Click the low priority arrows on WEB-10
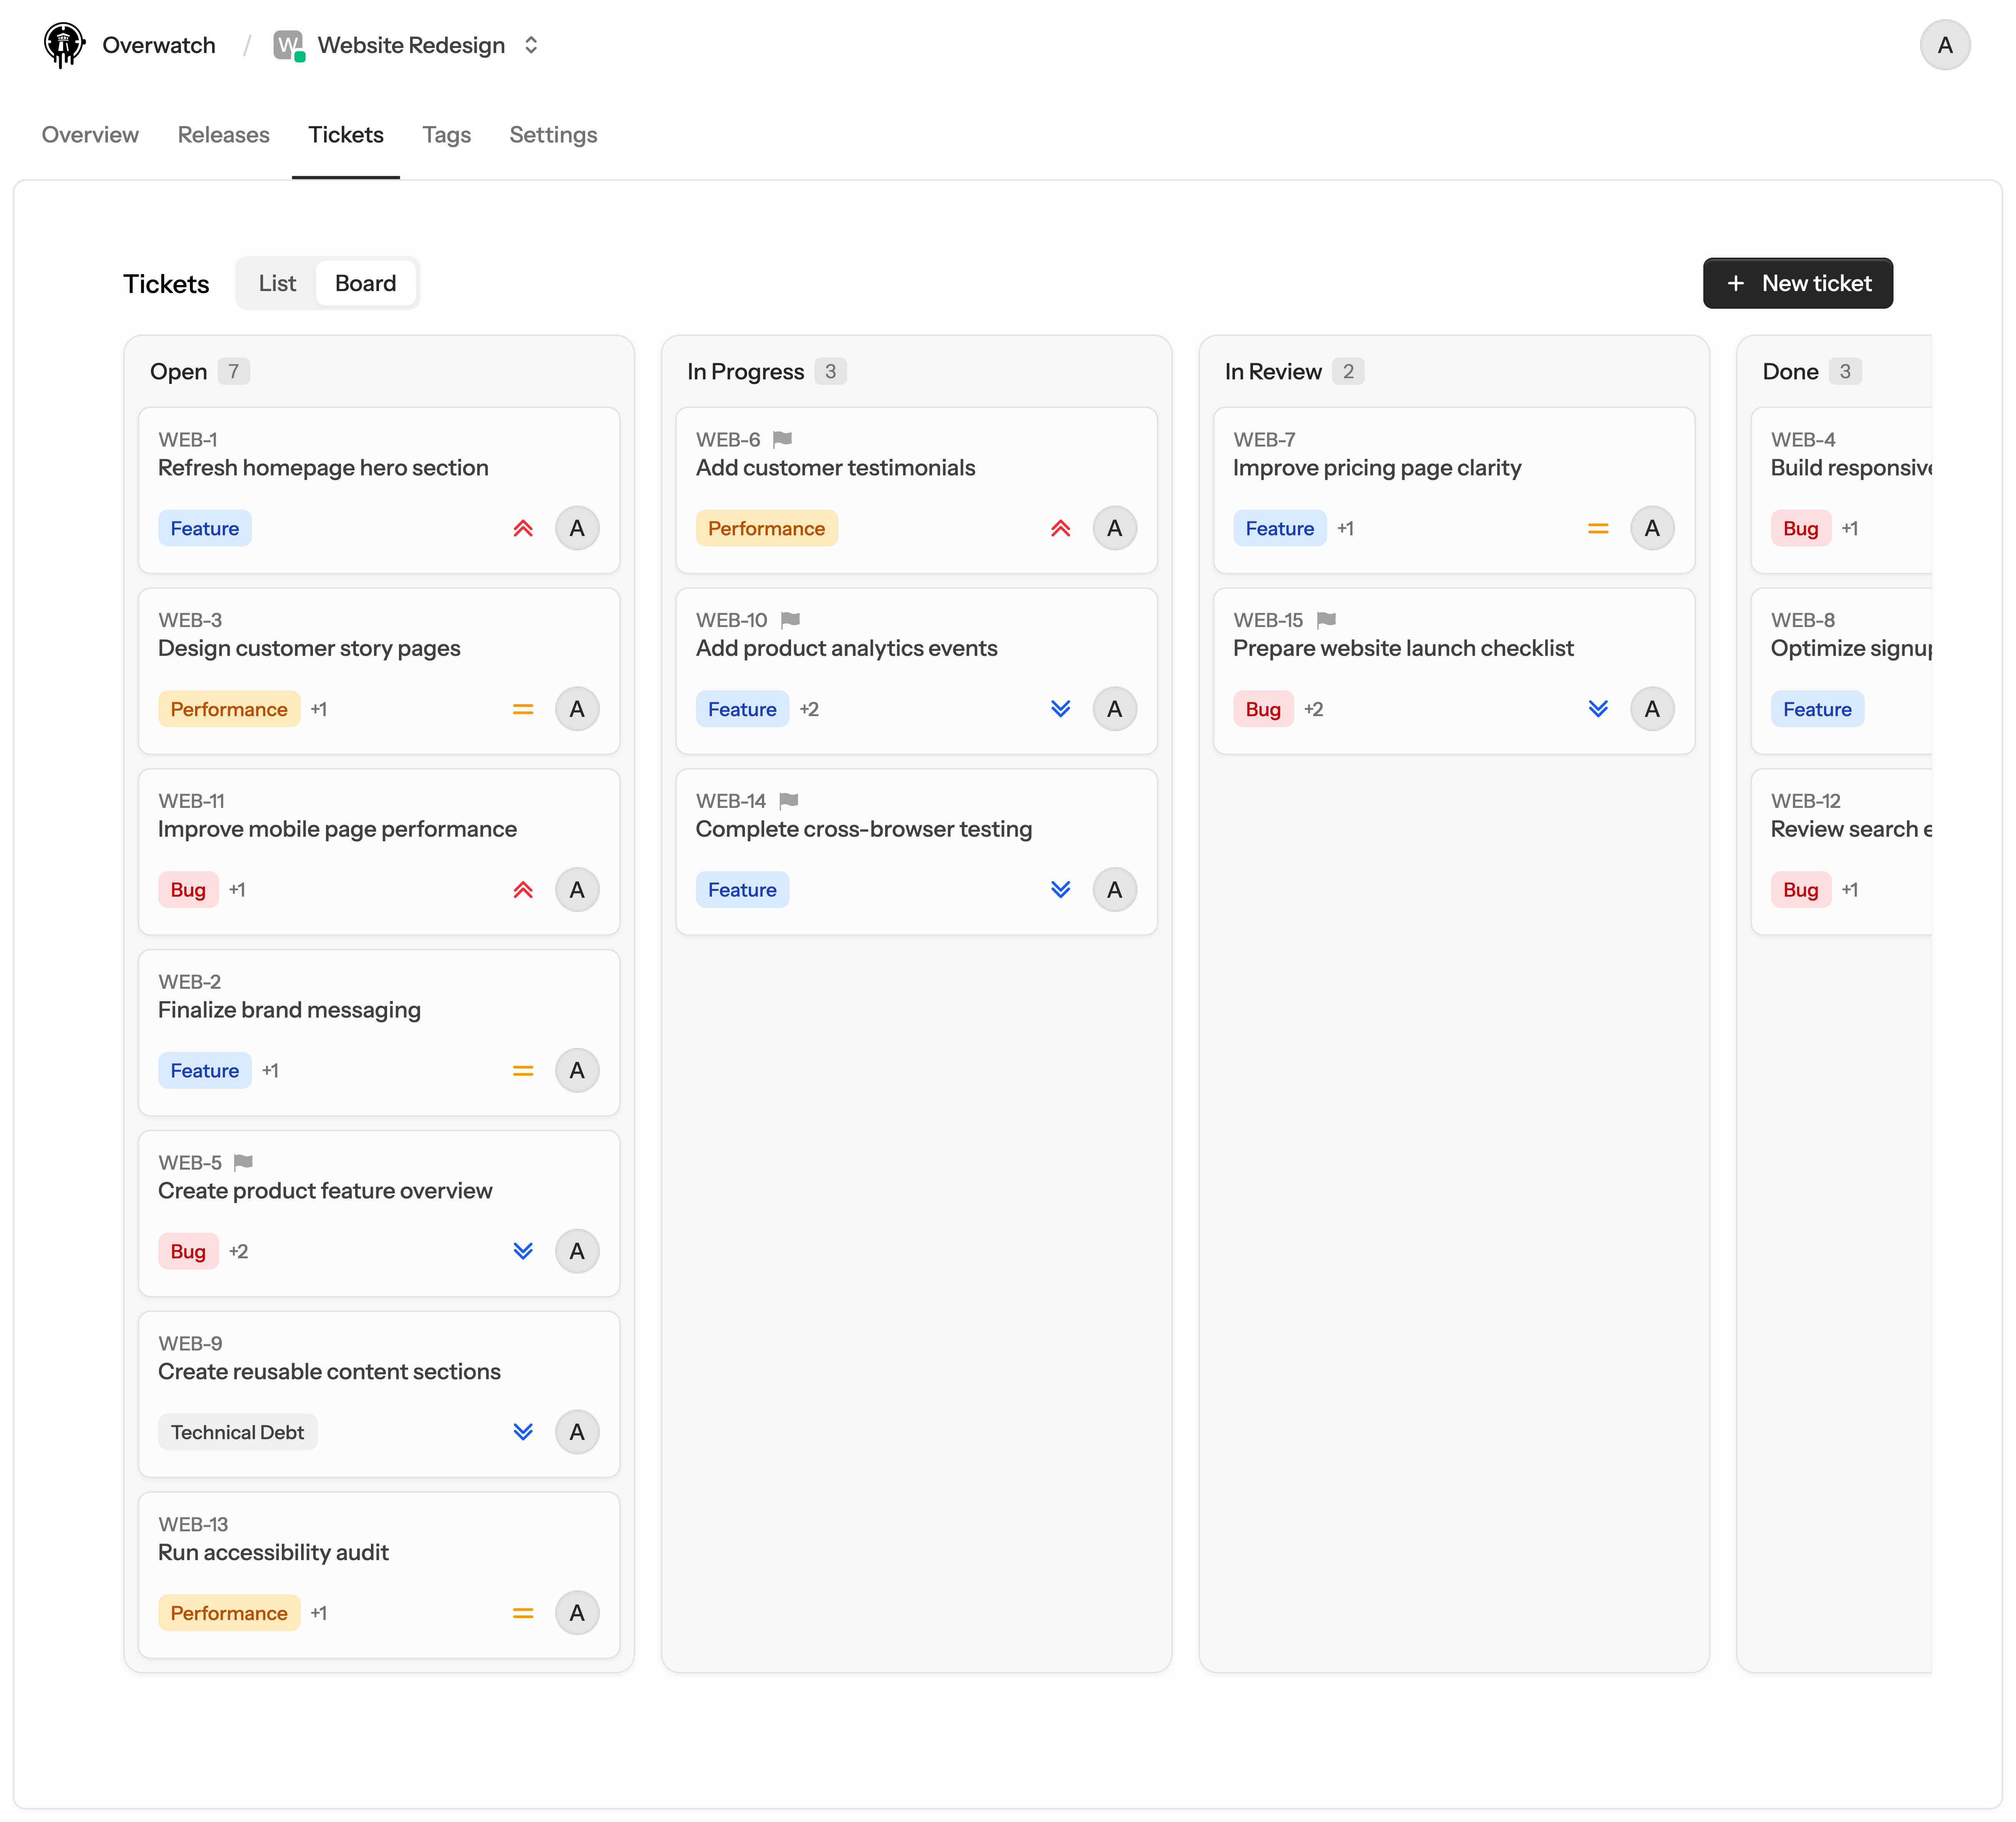 1061,709
